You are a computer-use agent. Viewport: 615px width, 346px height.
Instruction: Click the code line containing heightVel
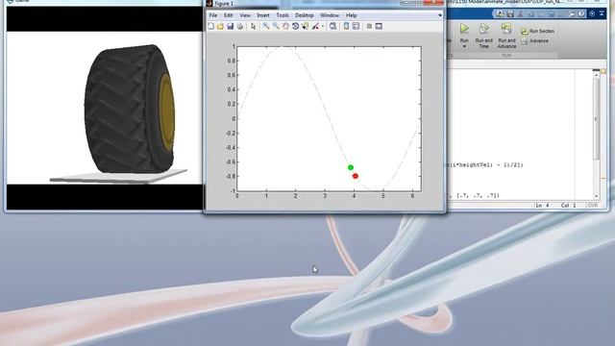pos(484,165)
